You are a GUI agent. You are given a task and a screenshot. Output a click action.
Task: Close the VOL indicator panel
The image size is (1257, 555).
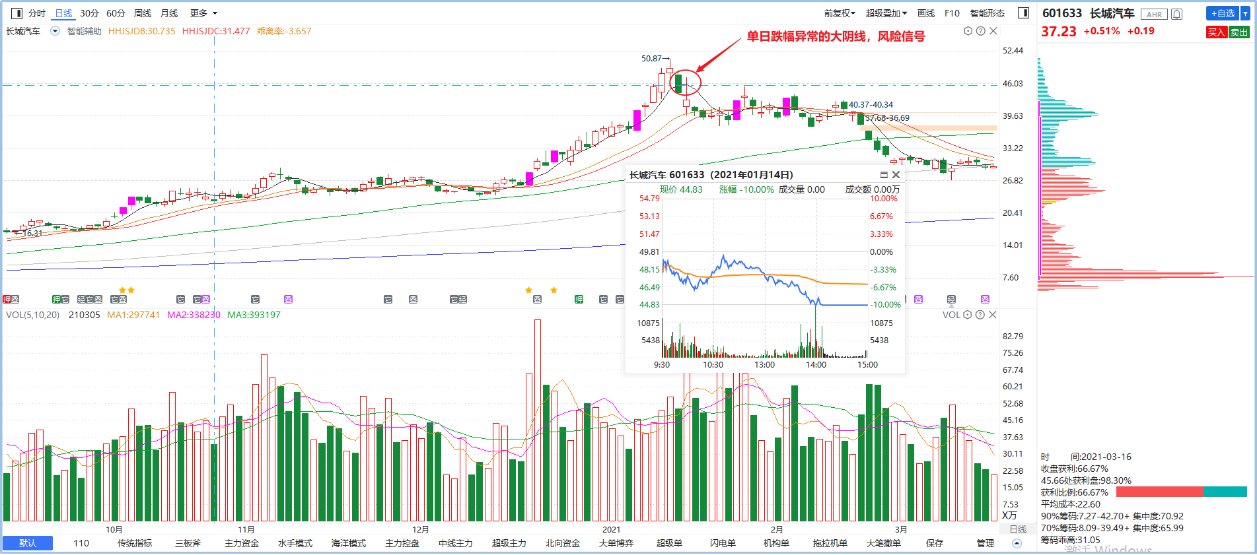(993, 315)
